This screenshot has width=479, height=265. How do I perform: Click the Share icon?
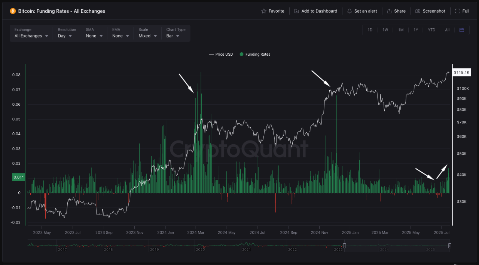tap(388, 11)
